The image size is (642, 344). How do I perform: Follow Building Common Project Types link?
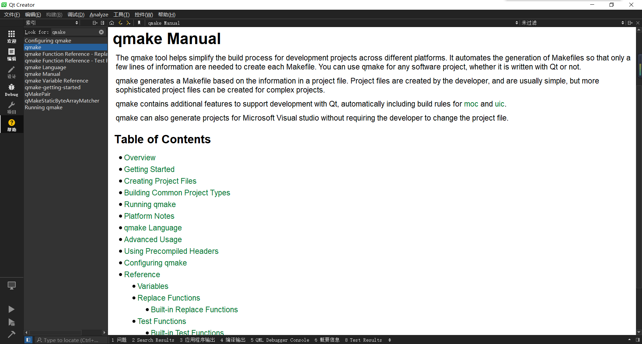pyautogui.click(x=177, y=193)
